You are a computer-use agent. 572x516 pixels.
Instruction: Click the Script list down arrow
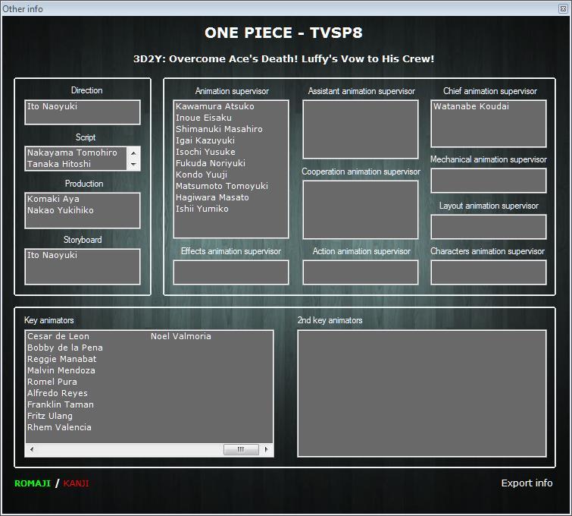point(133,165)
